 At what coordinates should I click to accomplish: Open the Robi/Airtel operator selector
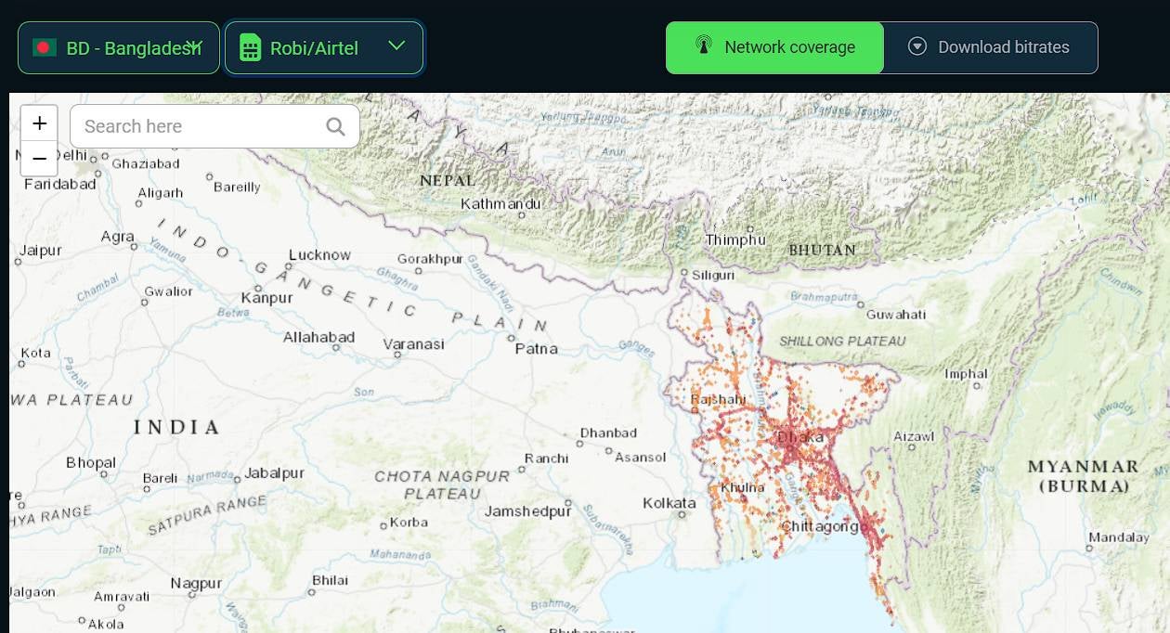coord(314,47)
